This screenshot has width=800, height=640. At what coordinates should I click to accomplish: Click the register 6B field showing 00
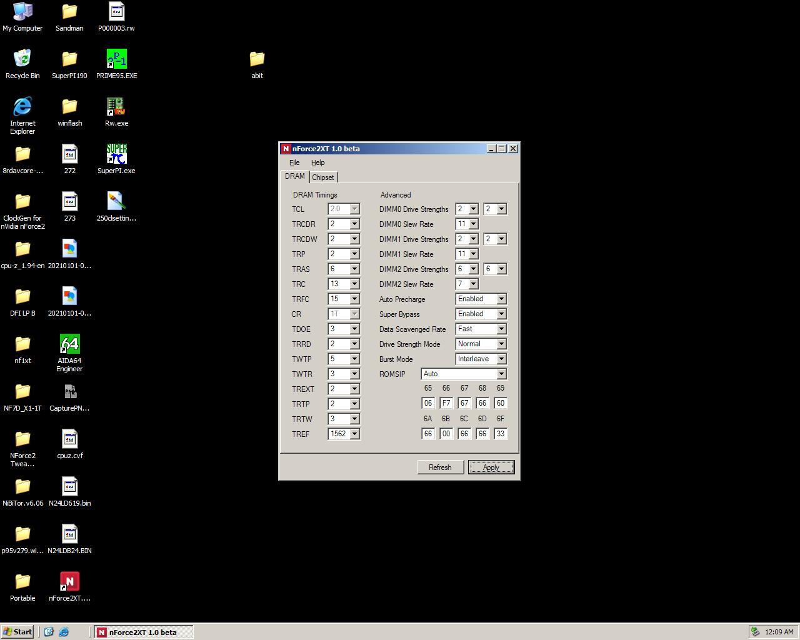[x=446, y=434]
